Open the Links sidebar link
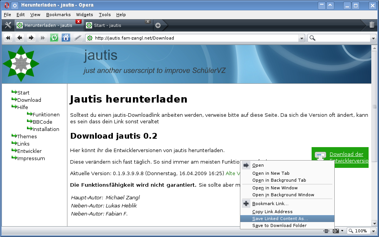 [x=23, y=144]
